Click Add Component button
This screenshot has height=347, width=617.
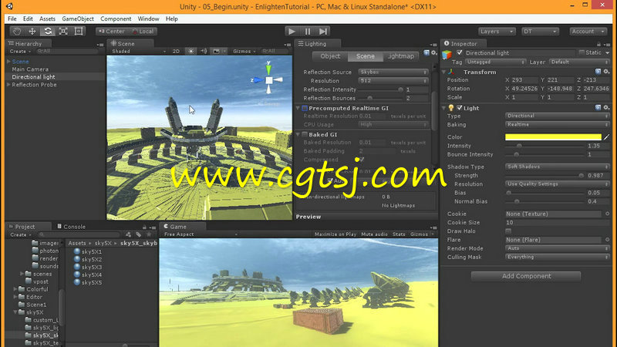tap(526, 276)
